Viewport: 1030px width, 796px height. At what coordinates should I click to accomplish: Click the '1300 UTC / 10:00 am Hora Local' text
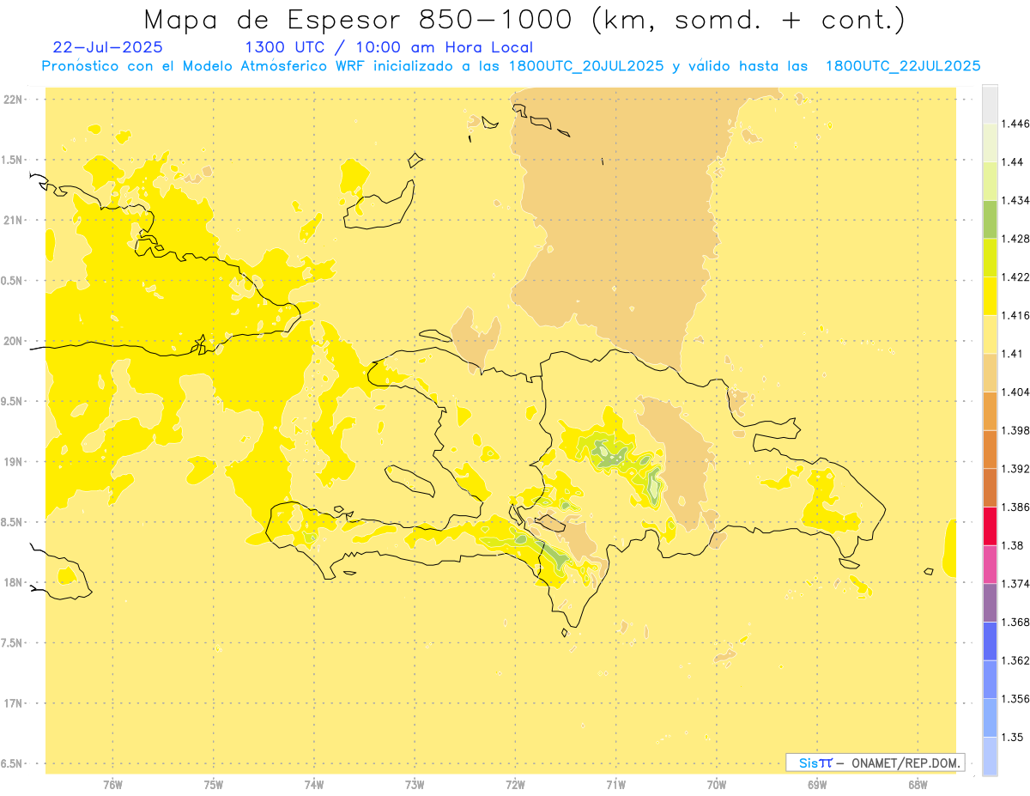pos(389,47)
